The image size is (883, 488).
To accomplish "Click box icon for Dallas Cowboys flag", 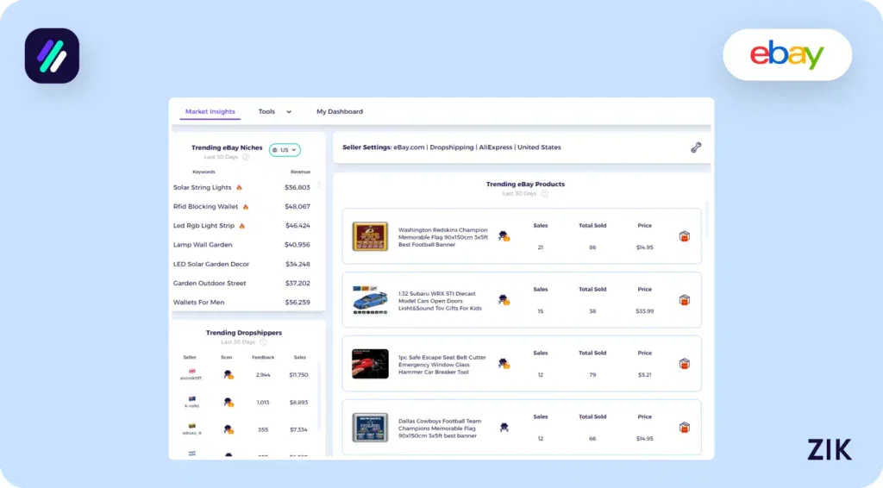I will tap(684, 427).
